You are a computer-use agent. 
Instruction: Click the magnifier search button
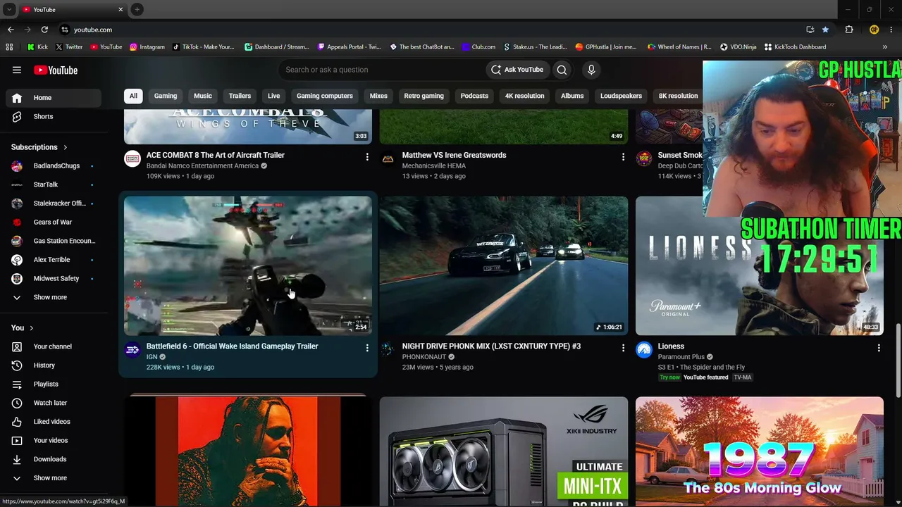click(x=562, y=70)
